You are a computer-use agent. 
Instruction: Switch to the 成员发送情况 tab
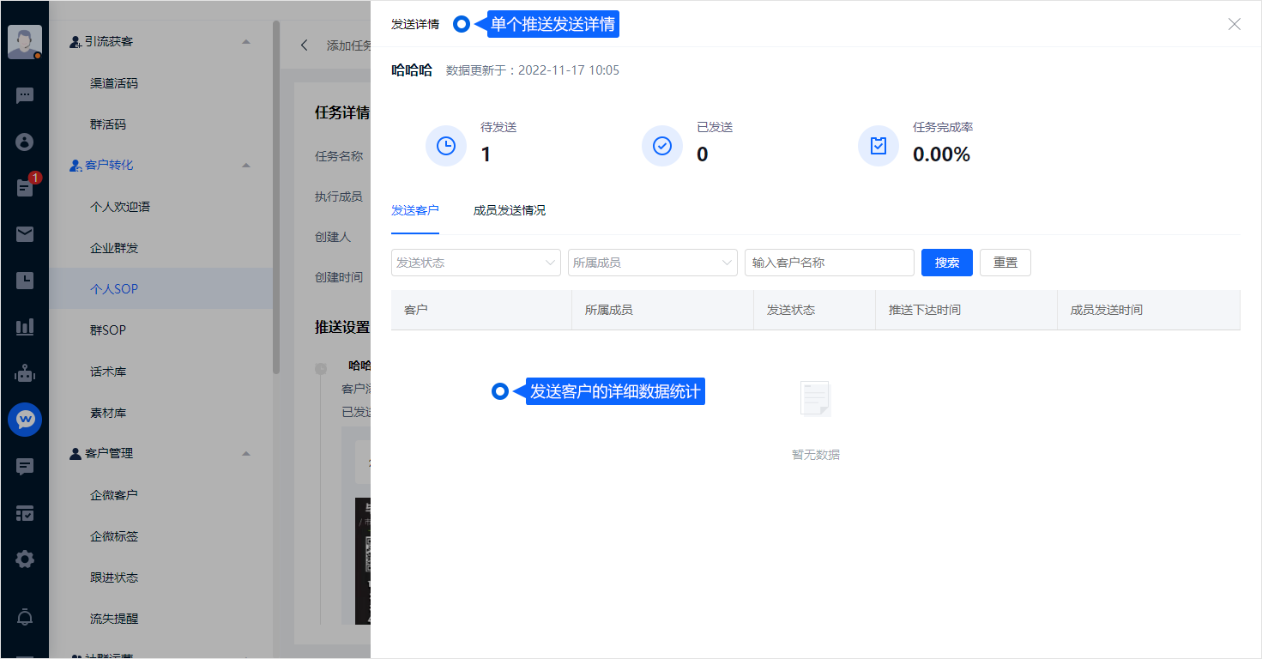(x=509, y=210)
